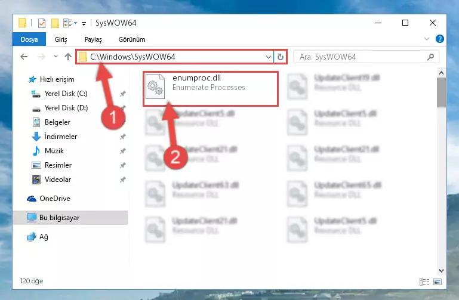Screen dimensions: 459x300
Task: Click the enumproc.dll gear file icon
Action: [x=155, y=86]
